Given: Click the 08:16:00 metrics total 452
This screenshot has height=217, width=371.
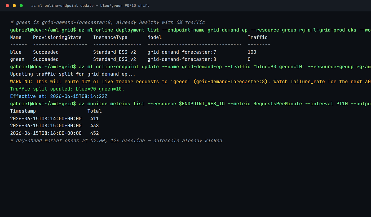Looking at the screenshot, I should point(94,133).
